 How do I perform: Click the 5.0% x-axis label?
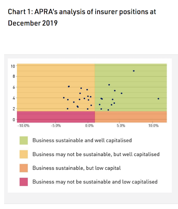point(121,126)
